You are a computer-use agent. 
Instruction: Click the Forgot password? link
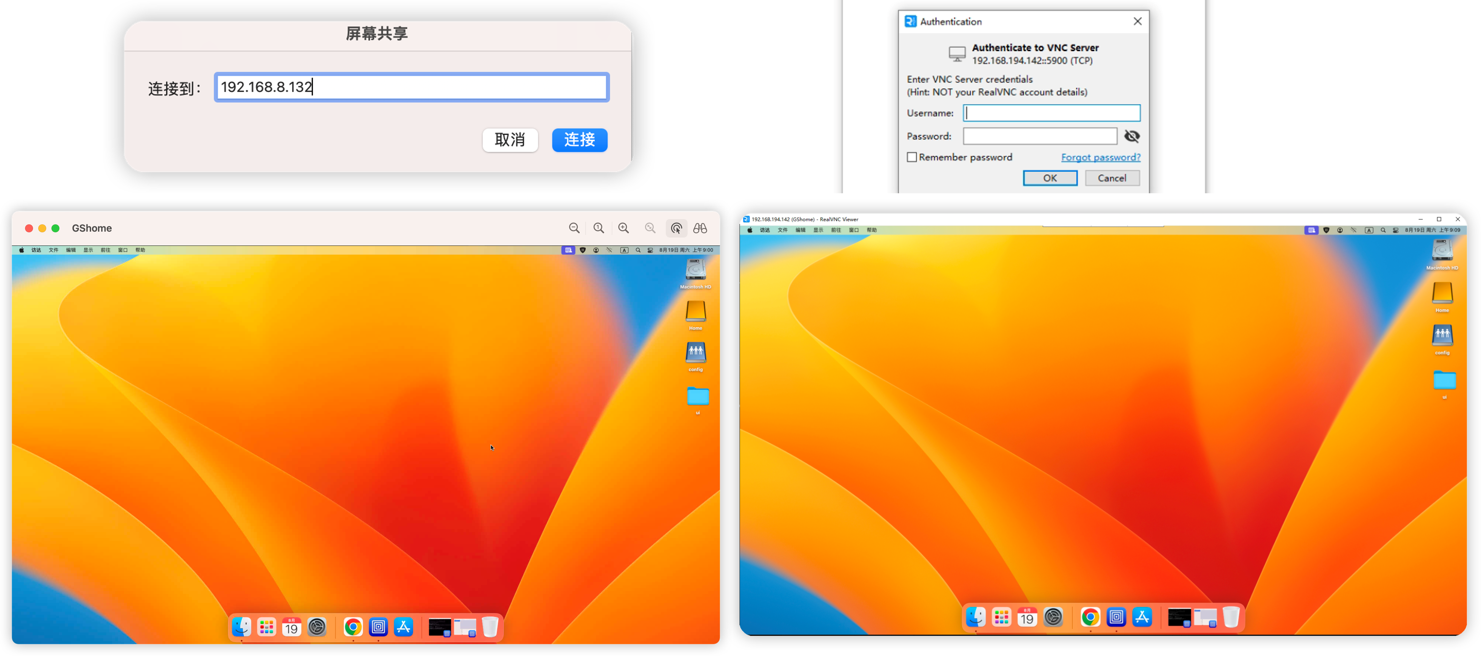[1101, 157]
